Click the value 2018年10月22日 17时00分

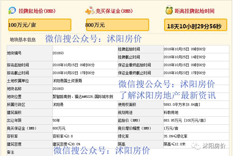coord(73,73)
